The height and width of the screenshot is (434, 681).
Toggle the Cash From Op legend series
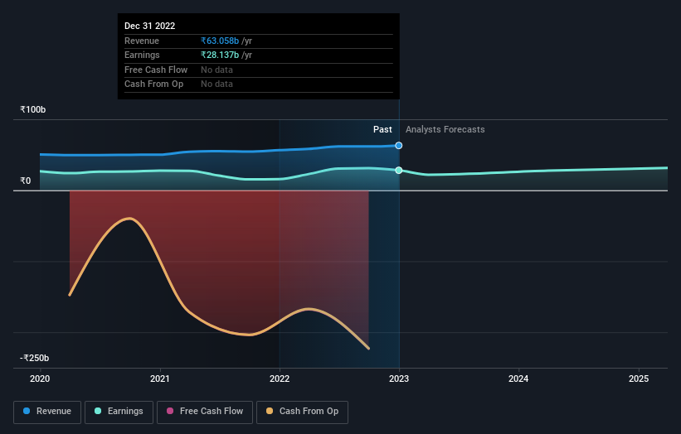tap(302, 412)
